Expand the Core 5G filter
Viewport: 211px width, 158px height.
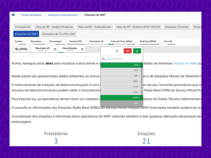tap(168, 42)
